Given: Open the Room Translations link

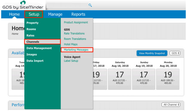Looking at the screenshot, I should pos(75,39).
